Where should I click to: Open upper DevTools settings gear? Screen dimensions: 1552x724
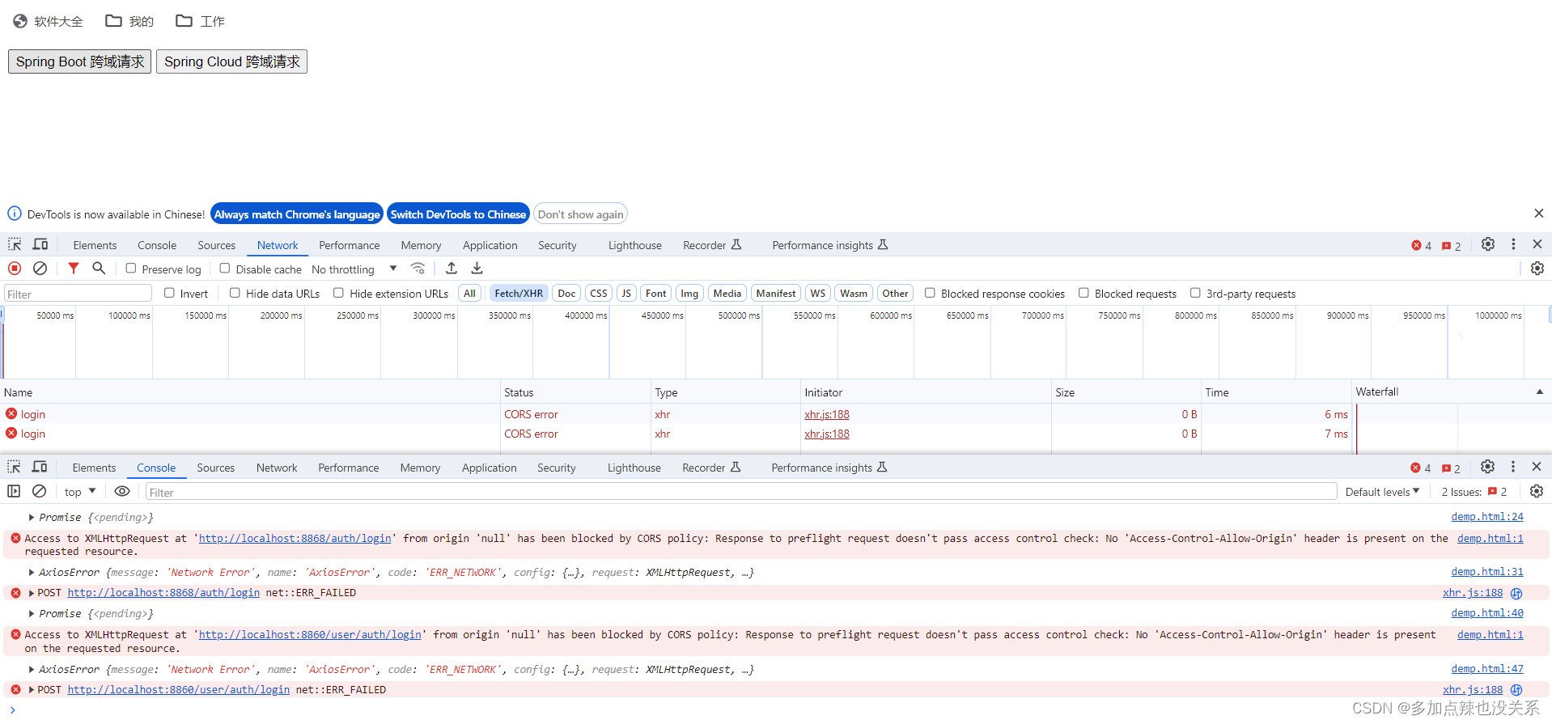[x=1487, y=244]
